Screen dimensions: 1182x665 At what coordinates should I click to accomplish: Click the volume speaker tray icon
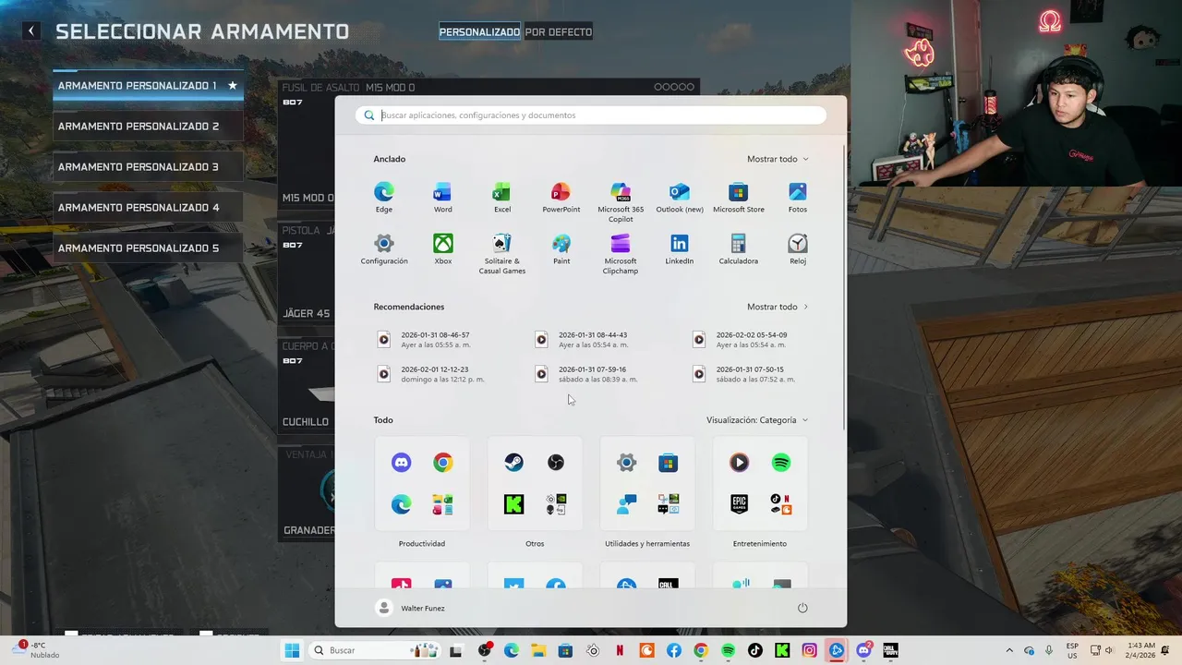click(x=1111, y=650)
